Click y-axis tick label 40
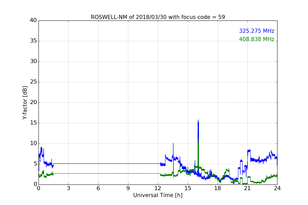Screen dimensions: 308x205 click(33, 20)
